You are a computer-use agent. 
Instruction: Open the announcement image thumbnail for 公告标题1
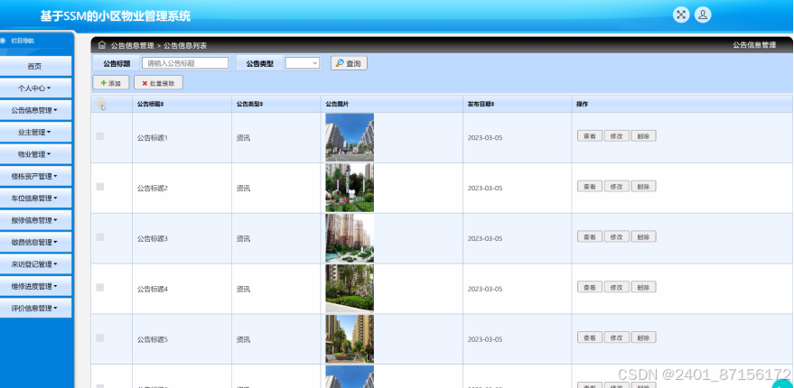[350, 137]
